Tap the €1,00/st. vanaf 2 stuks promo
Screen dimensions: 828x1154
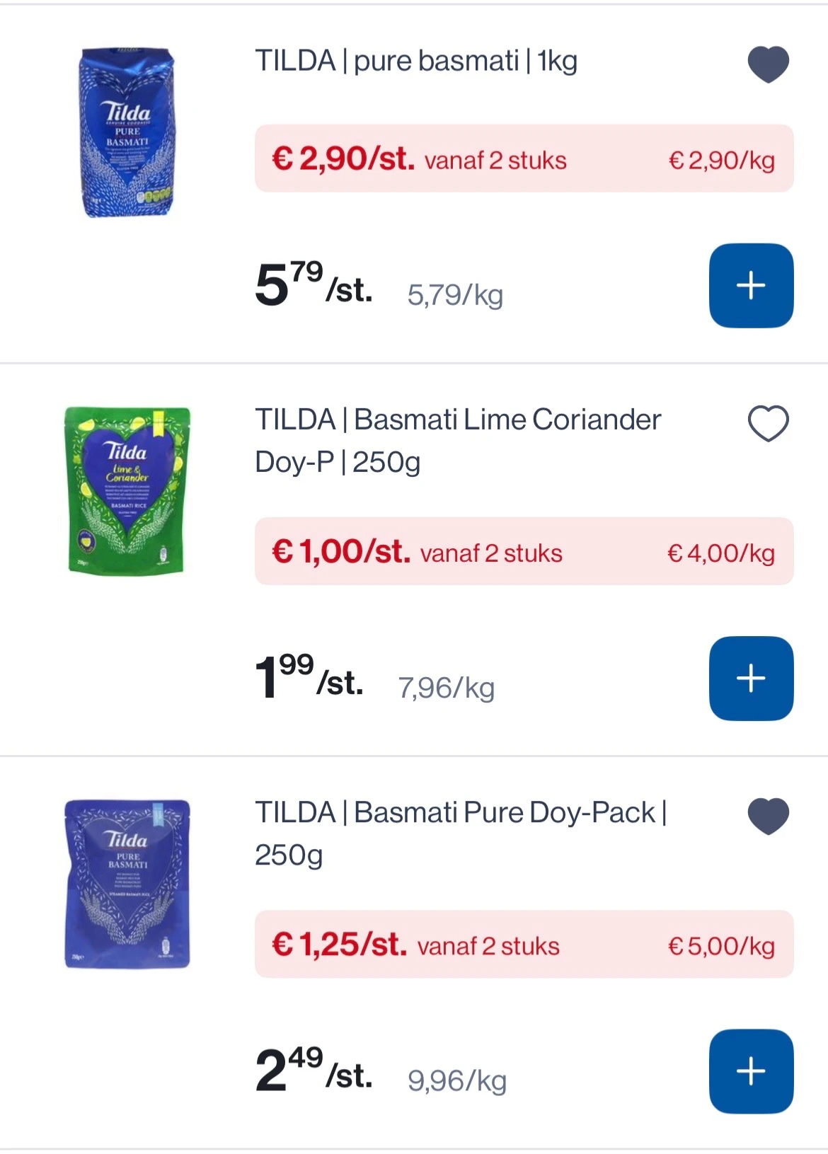(x=524, y=551)
